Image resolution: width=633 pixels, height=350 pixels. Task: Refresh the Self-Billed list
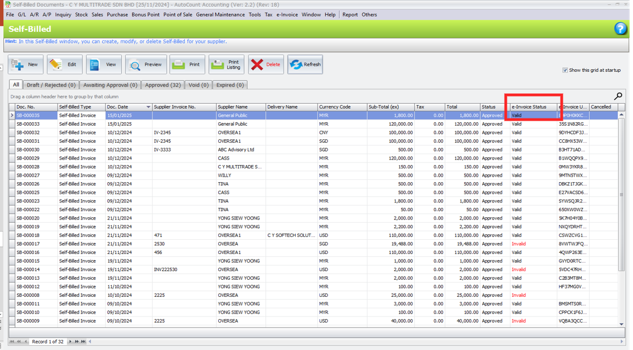coord(304,65)
